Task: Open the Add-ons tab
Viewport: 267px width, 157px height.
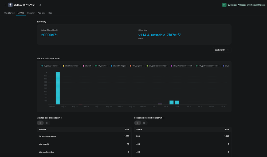Action: tap(41, 13)
